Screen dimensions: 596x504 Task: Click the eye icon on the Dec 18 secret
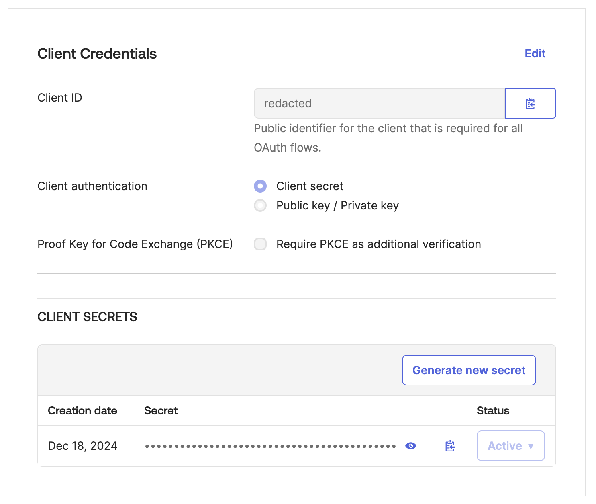pyautogui.click(x=410, y=446)
